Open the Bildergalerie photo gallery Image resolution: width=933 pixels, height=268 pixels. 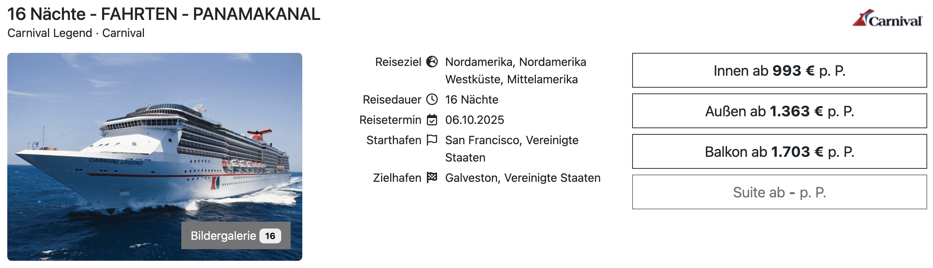(x=223, y=236)
